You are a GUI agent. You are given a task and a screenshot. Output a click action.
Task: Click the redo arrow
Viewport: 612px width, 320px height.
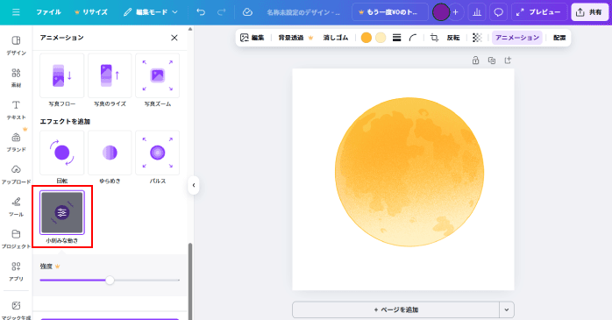(x=221, y=12)
